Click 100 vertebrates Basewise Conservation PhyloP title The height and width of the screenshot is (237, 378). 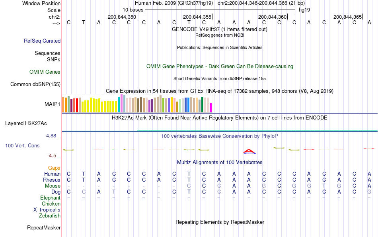220,136
